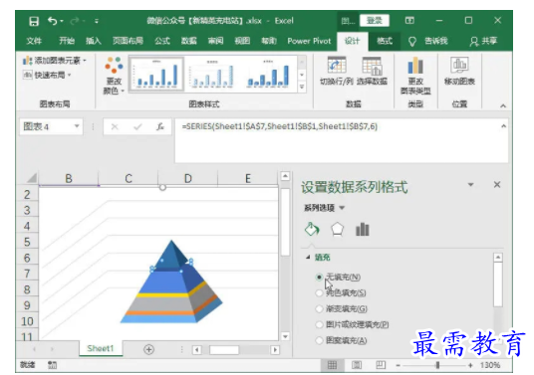The height and width of the screenshot is (375, 534).
Task: Click the Redo arrow icon
Action: click(75, 21)
